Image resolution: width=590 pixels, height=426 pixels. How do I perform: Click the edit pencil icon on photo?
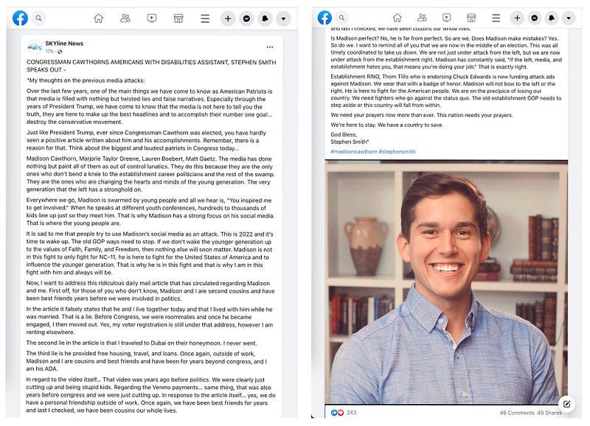tap(566, 404)
